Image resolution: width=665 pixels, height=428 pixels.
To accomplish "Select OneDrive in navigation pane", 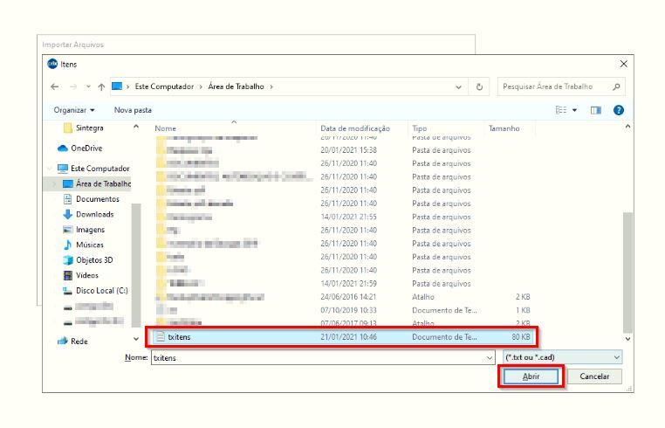I will 80,148.
